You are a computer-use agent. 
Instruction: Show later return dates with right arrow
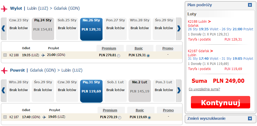pyautogui.click(x=179, y=91)
